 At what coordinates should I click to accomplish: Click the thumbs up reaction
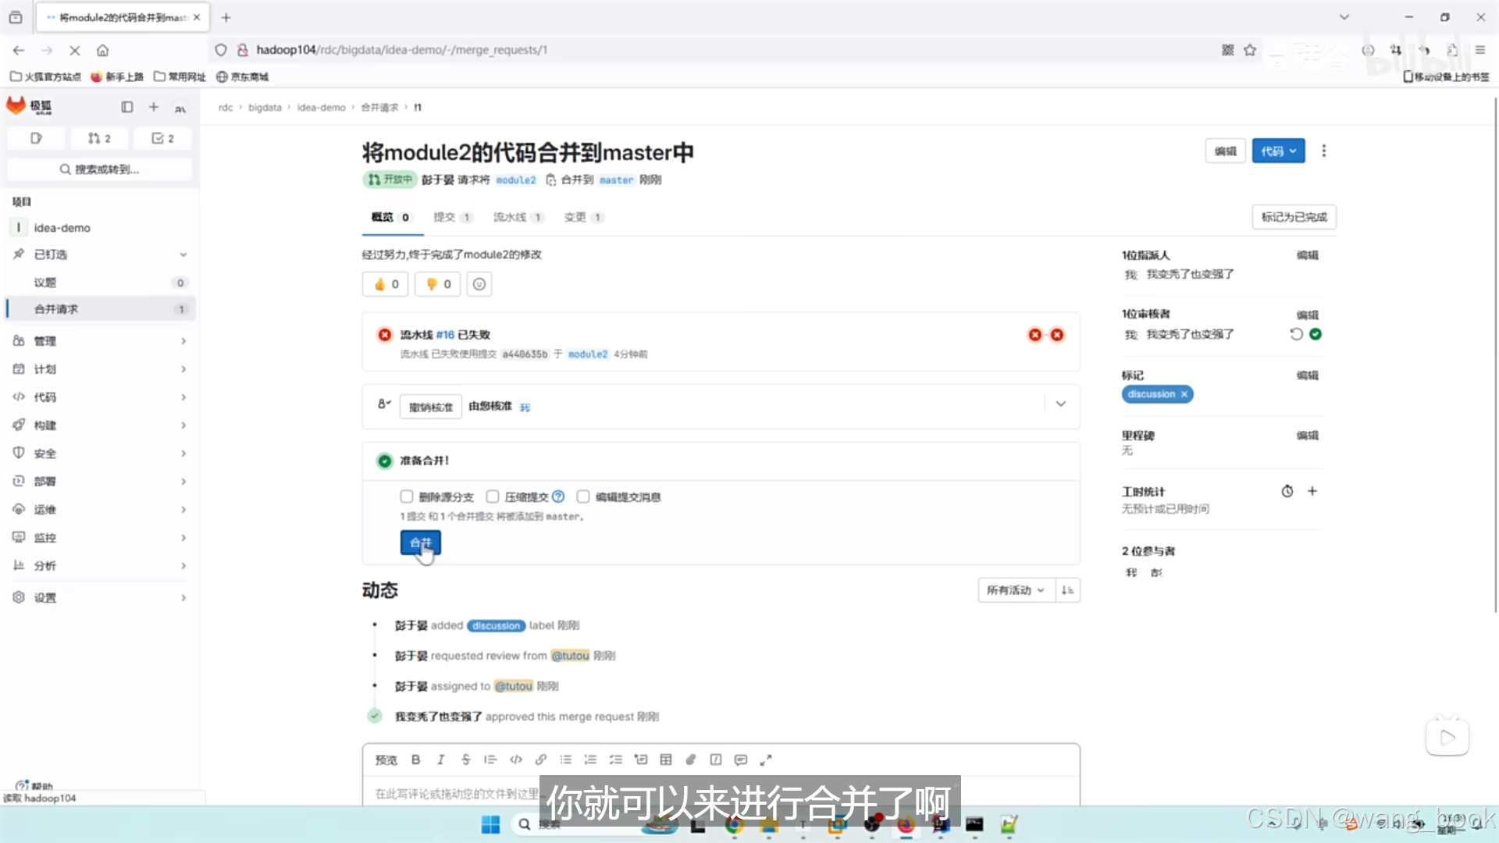point(386,284)
